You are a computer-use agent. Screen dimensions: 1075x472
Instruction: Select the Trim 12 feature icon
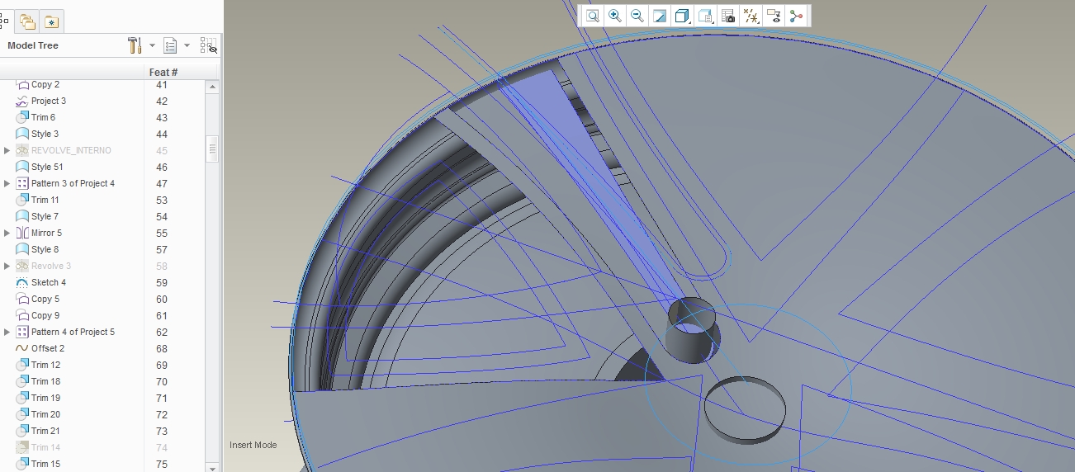(x=22, y=365)
